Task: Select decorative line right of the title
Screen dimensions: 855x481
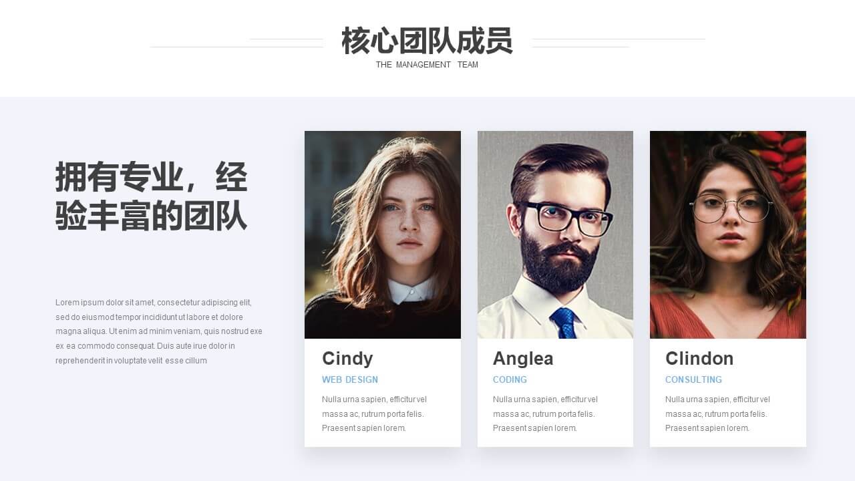Action: [618, 43]
